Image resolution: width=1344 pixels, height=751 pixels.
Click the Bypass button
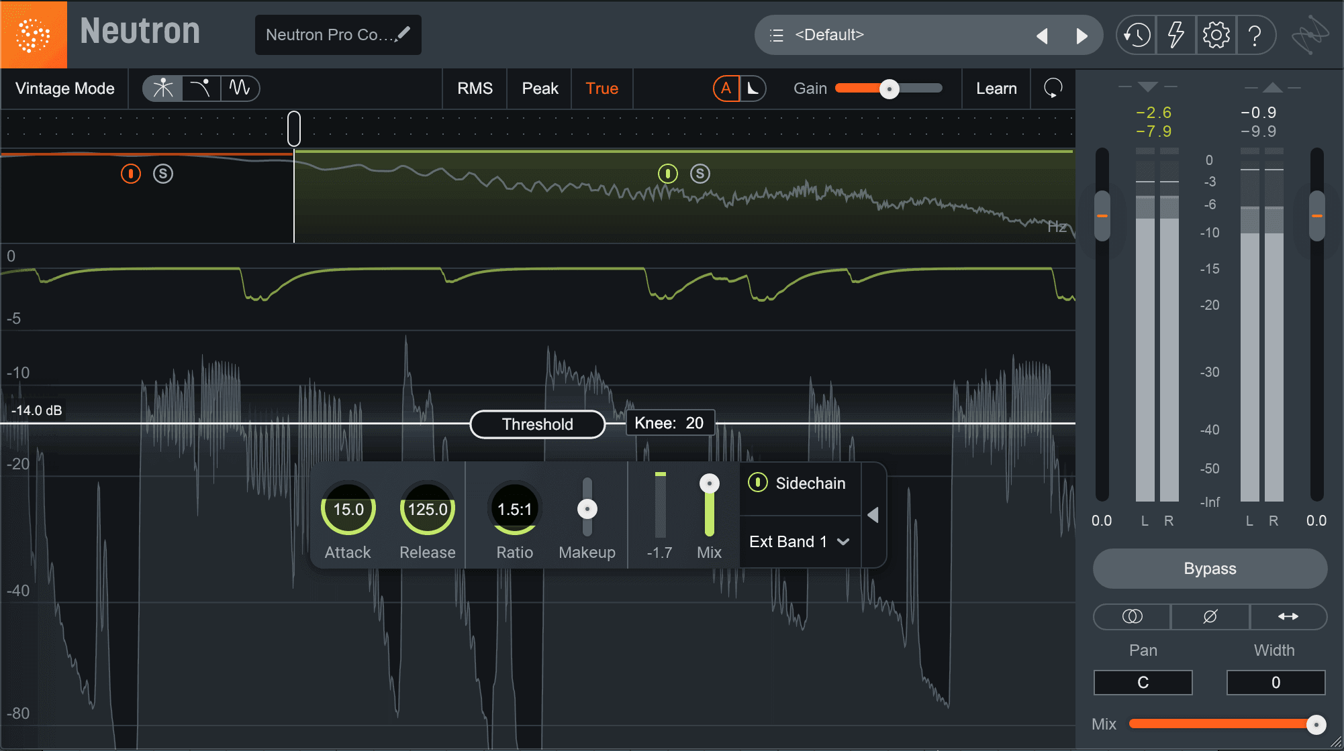(x=1210, y=569)
